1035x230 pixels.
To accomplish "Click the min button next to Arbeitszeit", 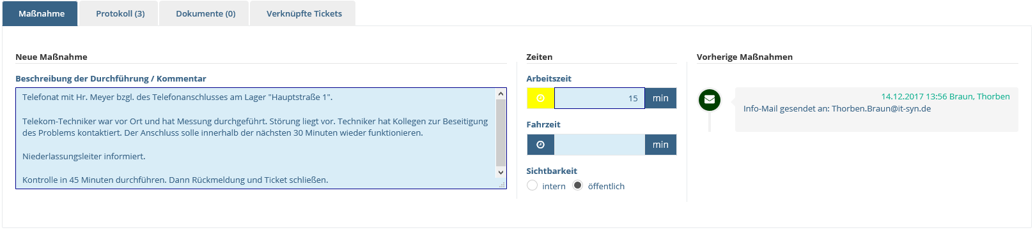I will click(x=660, y=98).
